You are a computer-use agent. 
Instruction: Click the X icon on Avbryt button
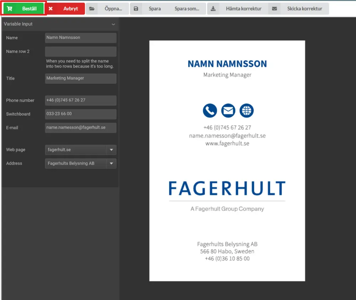click(51, 9)
